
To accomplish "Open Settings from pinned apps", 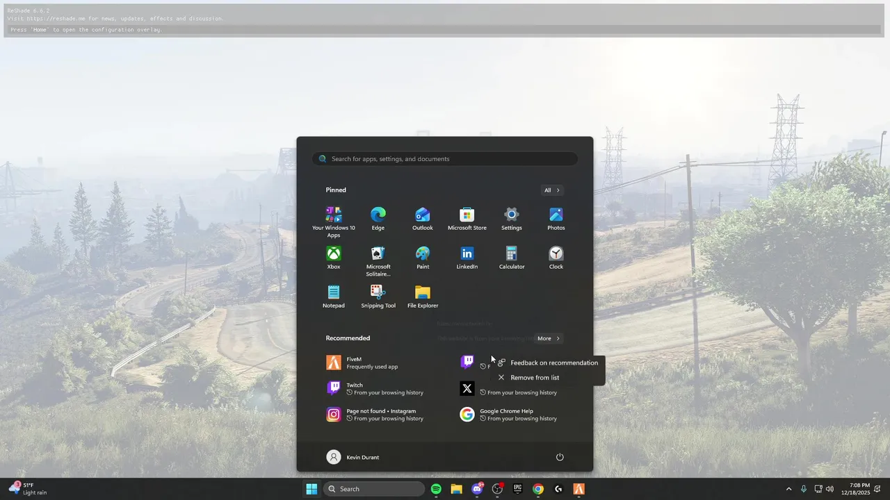I will coord(512,219).
